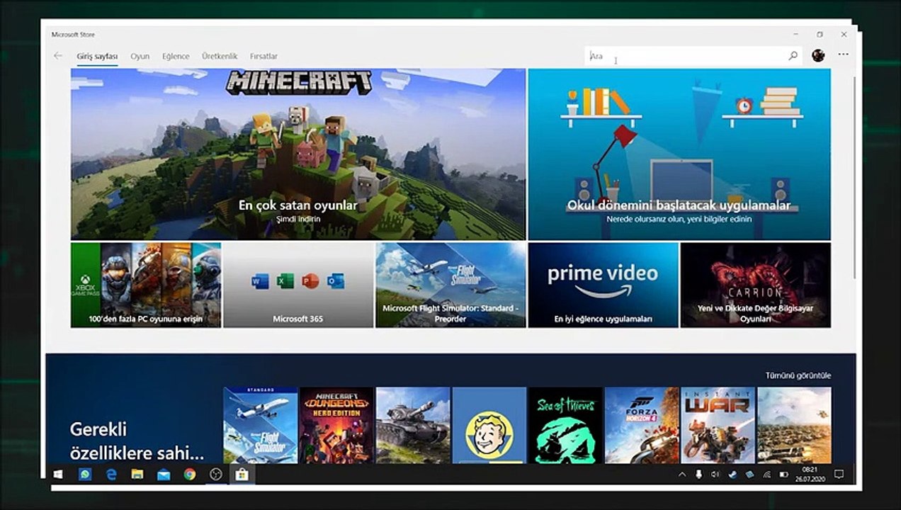Open WhatsApp from the taskbar
This screenshot has width=901, height=510.
pyautogui.click(x=85, y=474)
